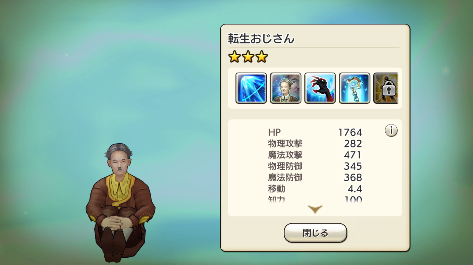Open the stats info circle icon
Viewport: 473px width, 265px height.
coord(391,130)
